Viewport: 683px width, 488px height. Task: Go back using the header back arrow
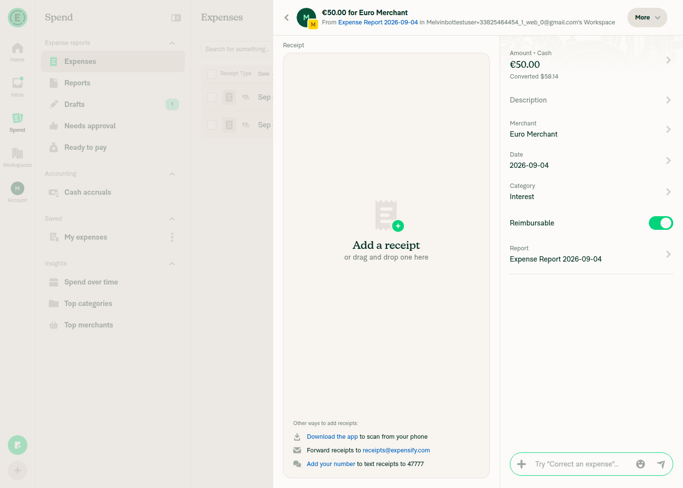click(286, 18)
